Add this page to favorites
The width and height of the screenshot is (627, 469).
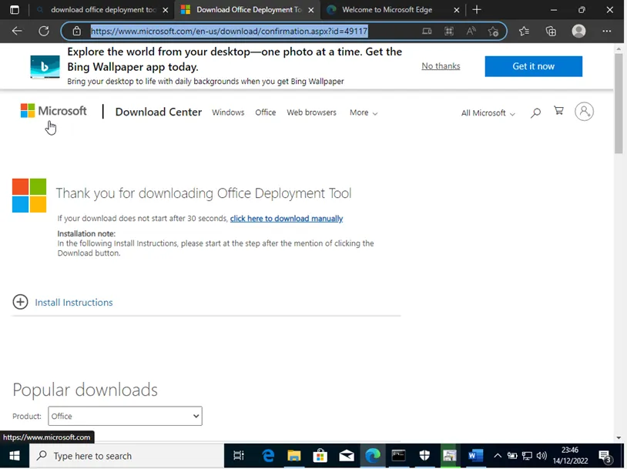point(493,32)
